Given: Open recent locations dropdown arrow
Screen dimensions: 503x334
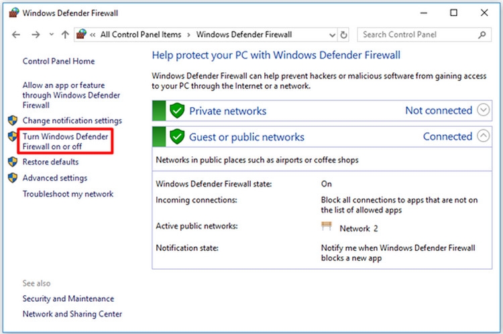Looking at the screenshot, I should point(52,34).
